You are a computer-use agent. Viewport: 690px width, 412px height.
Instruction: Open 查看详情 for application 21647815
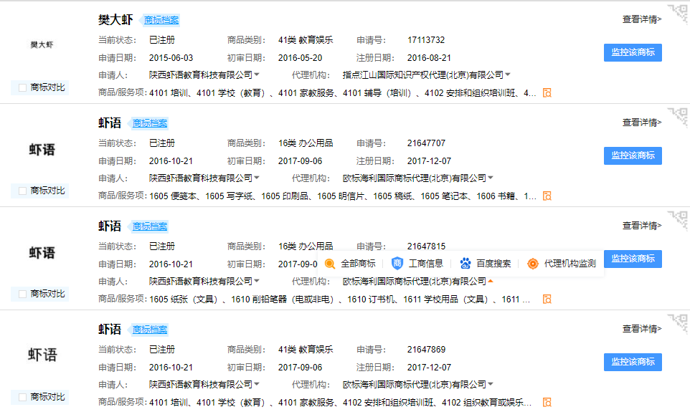tap(642, 226)
